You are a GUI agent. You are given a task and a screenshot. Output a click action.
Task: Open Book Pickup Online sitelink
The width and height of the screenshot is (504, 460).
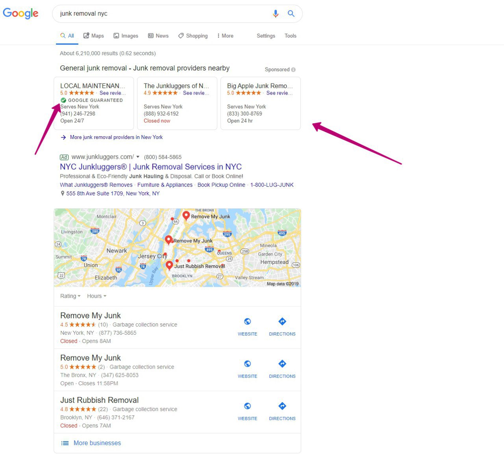click(221, 185)
